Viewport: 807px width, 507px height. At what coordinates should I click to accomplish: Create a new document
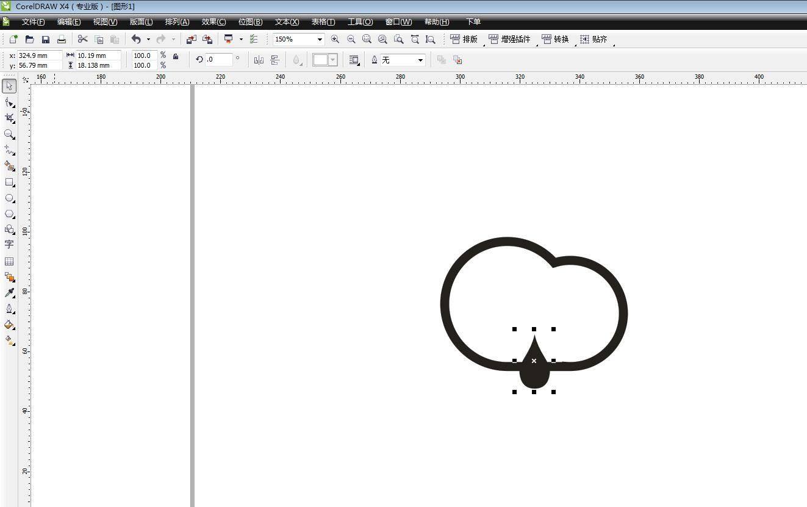pos(13,39)
